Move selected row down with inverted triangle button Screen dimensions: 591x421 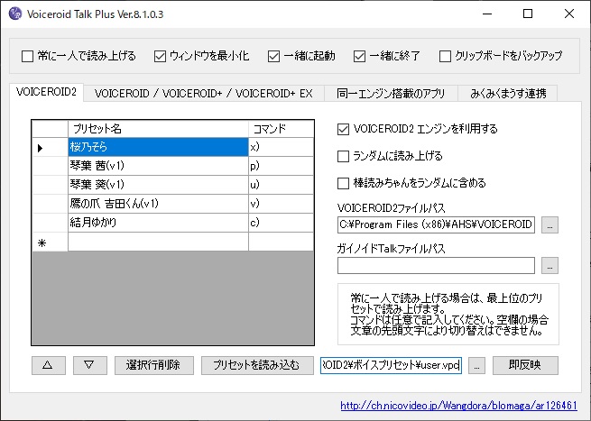point(89,365)
